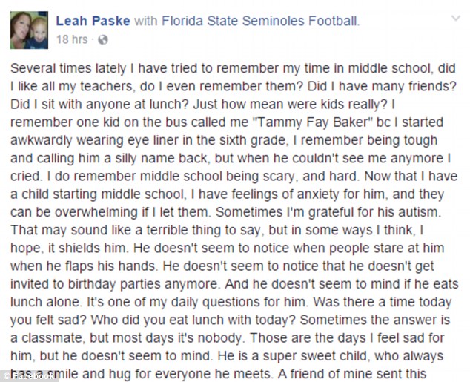Open the post options chevron menu
This screenshot has width=470, height=382.
[456, 19]
